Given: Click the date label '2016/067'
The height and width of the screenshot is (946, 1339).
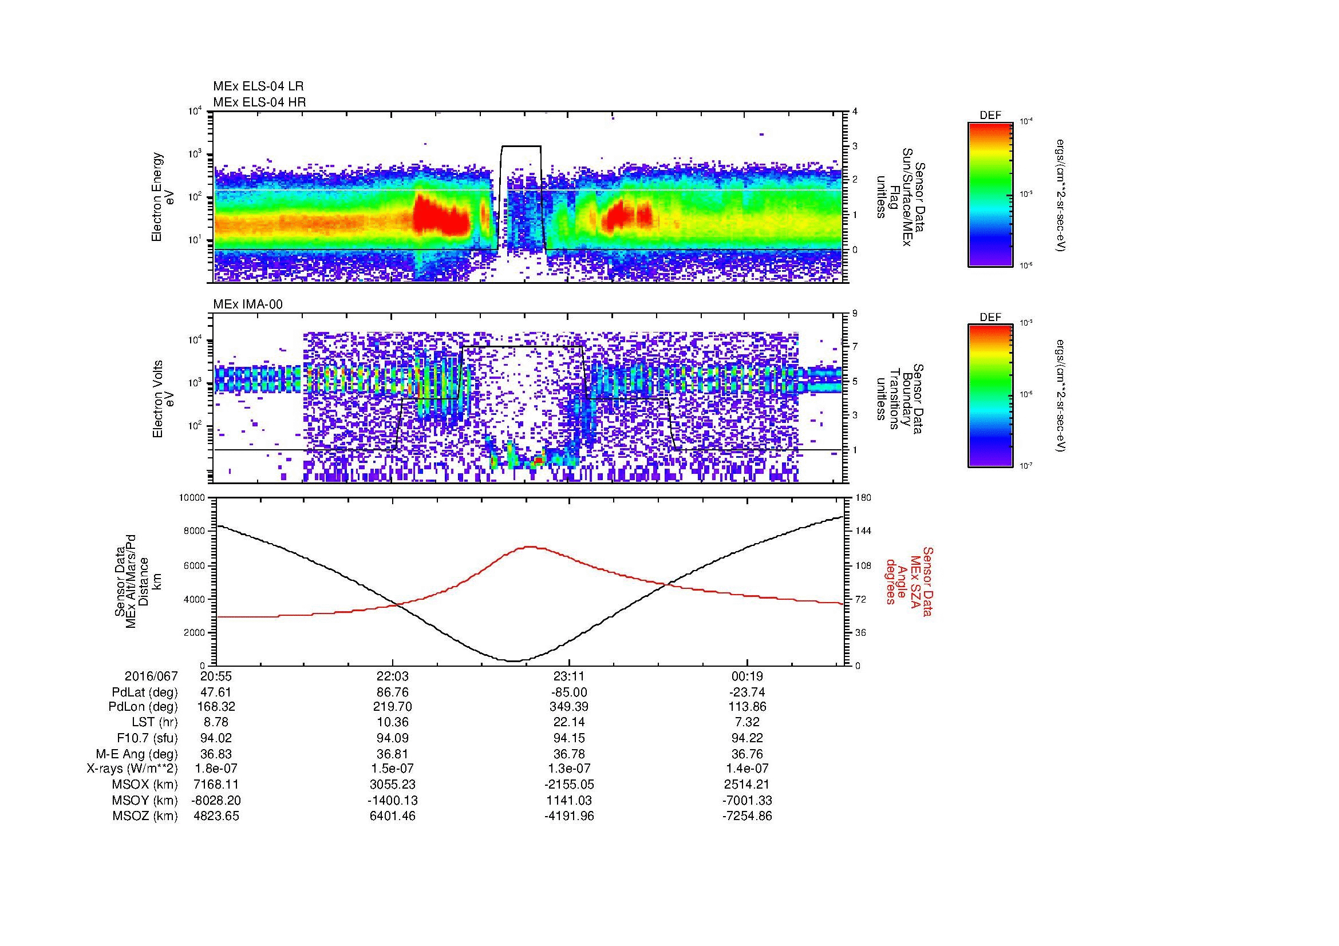Looking at the screenshot, I should click(151, 676).
